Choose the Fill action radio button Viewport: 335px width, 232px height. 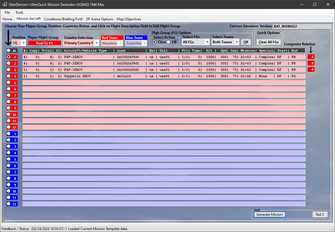tap(169, 42)
